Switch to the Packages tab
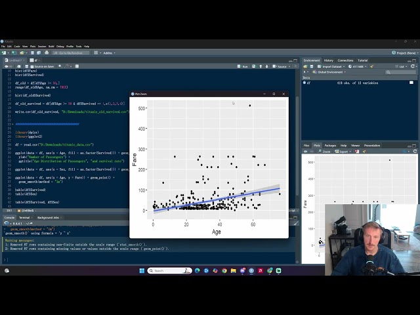 click(330, 146)
